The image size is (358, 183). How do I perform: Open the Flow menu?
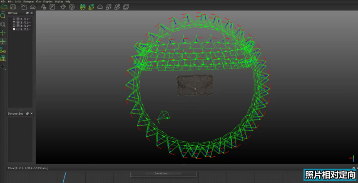[x=38, y=2]
